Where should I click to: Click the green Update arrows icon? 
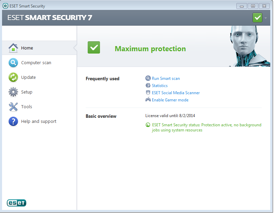point(13,77)
